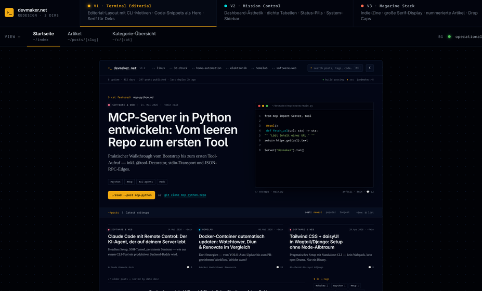Click the #watchtower tag on Docker card

tap(216, 267)
